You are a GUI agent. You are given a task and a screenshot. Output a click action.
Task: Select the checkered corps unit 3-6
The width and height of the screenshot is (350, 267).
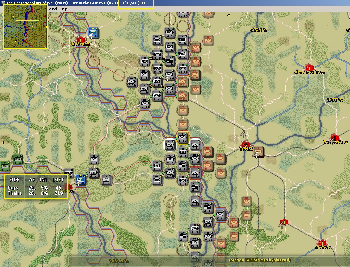click(195, 187)
